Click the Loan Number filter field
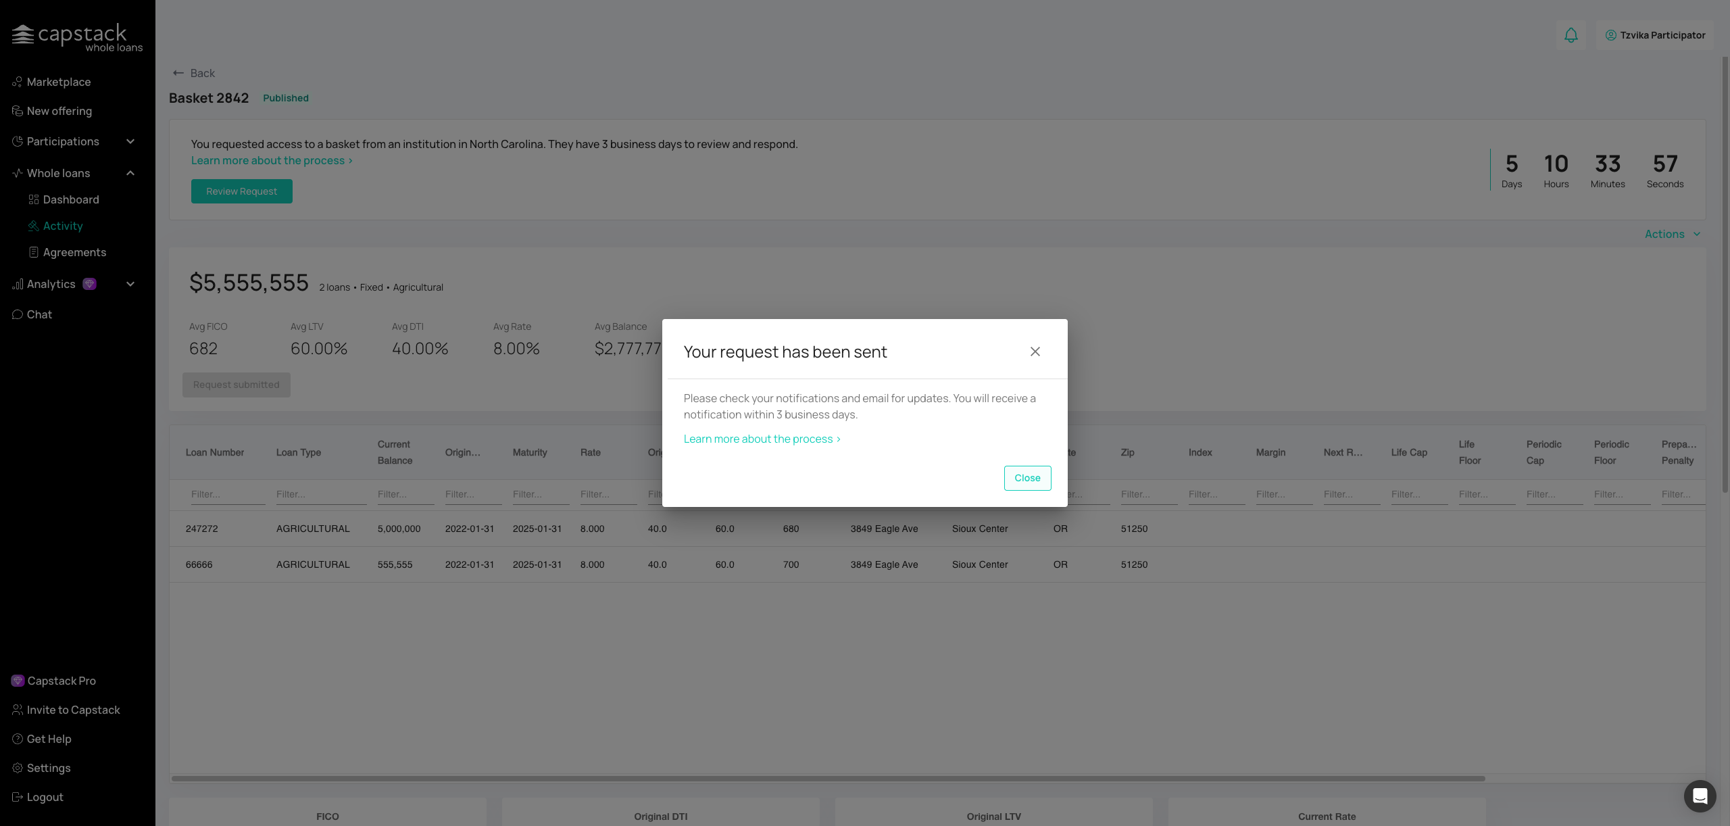Screen dimensions: 1730x826 pos(227,494)
